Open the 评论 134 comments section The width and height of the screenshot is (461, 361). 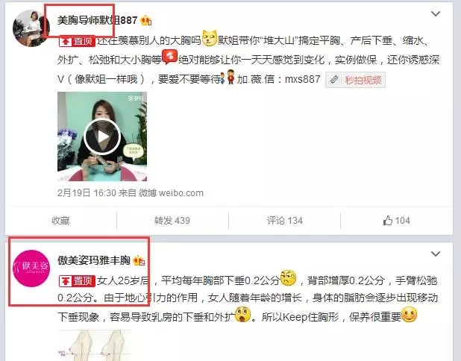pyautogui.click(x=285, y=221)
